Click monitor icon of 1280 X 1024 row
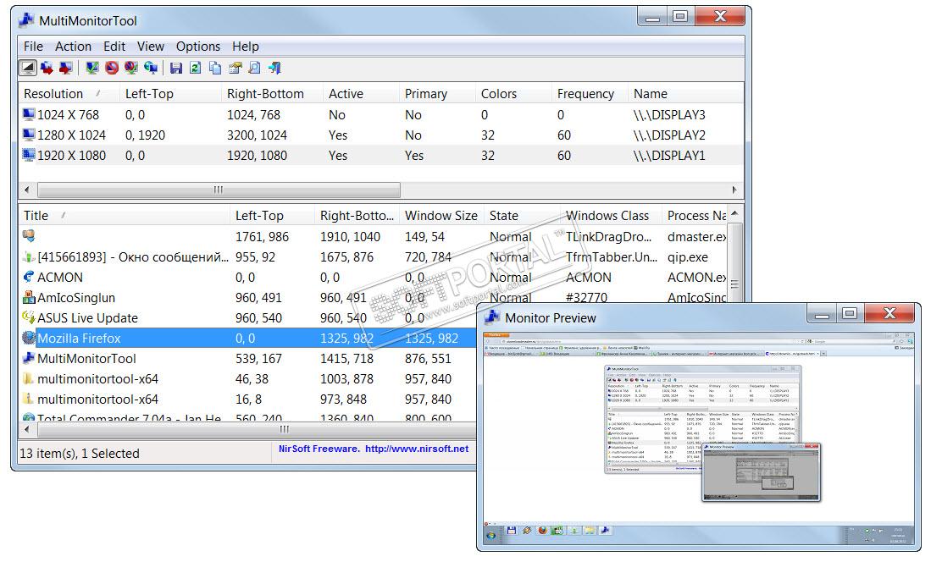The image size is (942, 562). coord(28,135)
